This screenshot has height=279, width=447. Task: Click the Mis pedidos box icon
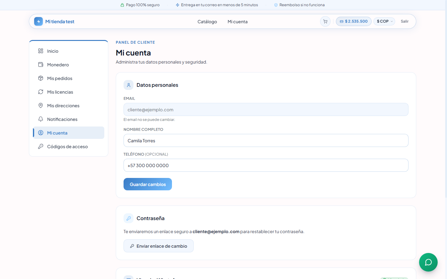coord(41,78)
